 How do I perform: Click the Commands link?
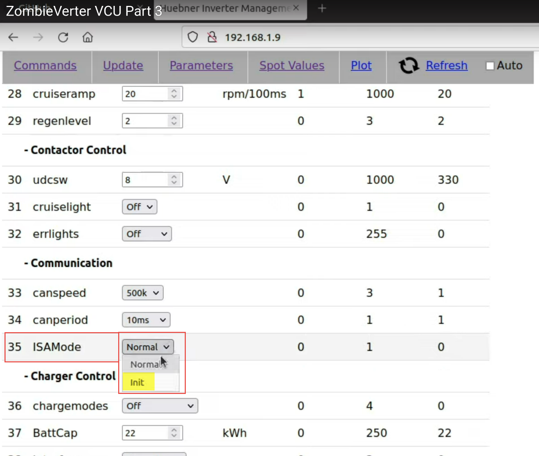click(x=45, y=65)
